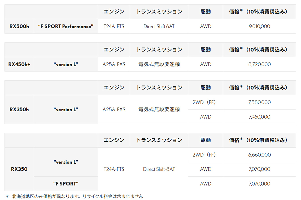This screenshot has height=200, width=301.
Task: Click the 7,960,000 price value
Action: [259, 117]
